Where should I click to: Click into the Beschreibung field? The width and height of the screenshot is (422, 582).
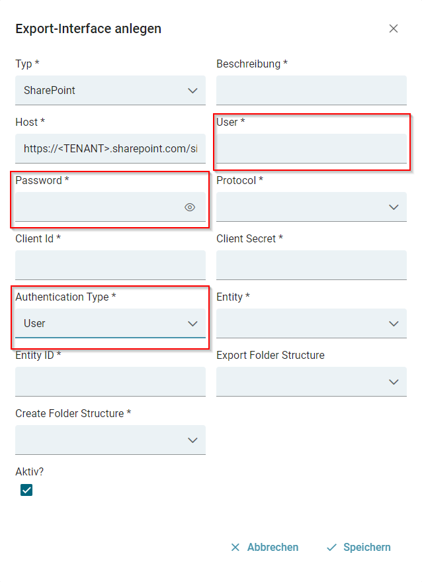click(311, 91)
